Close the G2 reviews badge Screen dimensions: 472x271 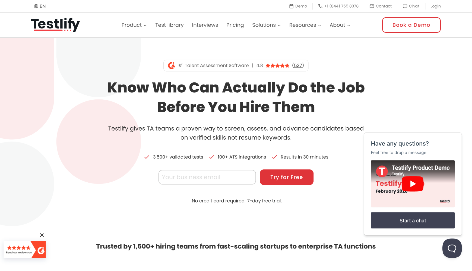(x=42, y=235)
